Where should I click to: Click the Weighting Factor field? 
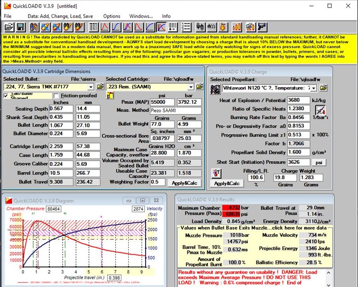click(157, 182)
